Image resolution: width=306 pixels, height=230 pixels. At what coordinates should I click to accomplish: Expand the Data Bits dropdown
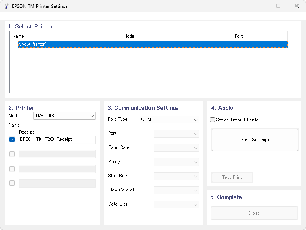pyautogui.click(x=176, y=204)
